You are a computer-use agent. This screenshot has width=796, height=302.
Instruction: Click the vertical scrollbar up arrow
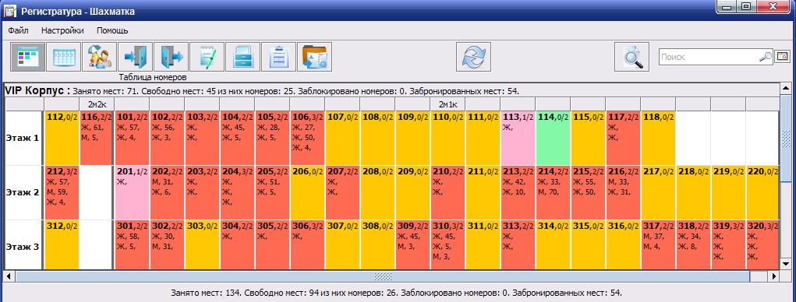pyautogui.click(x=785, y=88)
